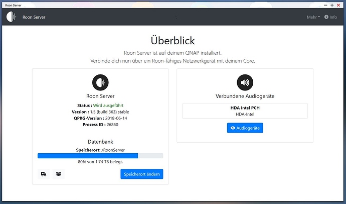Open the Mehr dropdown menu
The height and width of the screenshot is (204, 346).
[x=313, y=17]
